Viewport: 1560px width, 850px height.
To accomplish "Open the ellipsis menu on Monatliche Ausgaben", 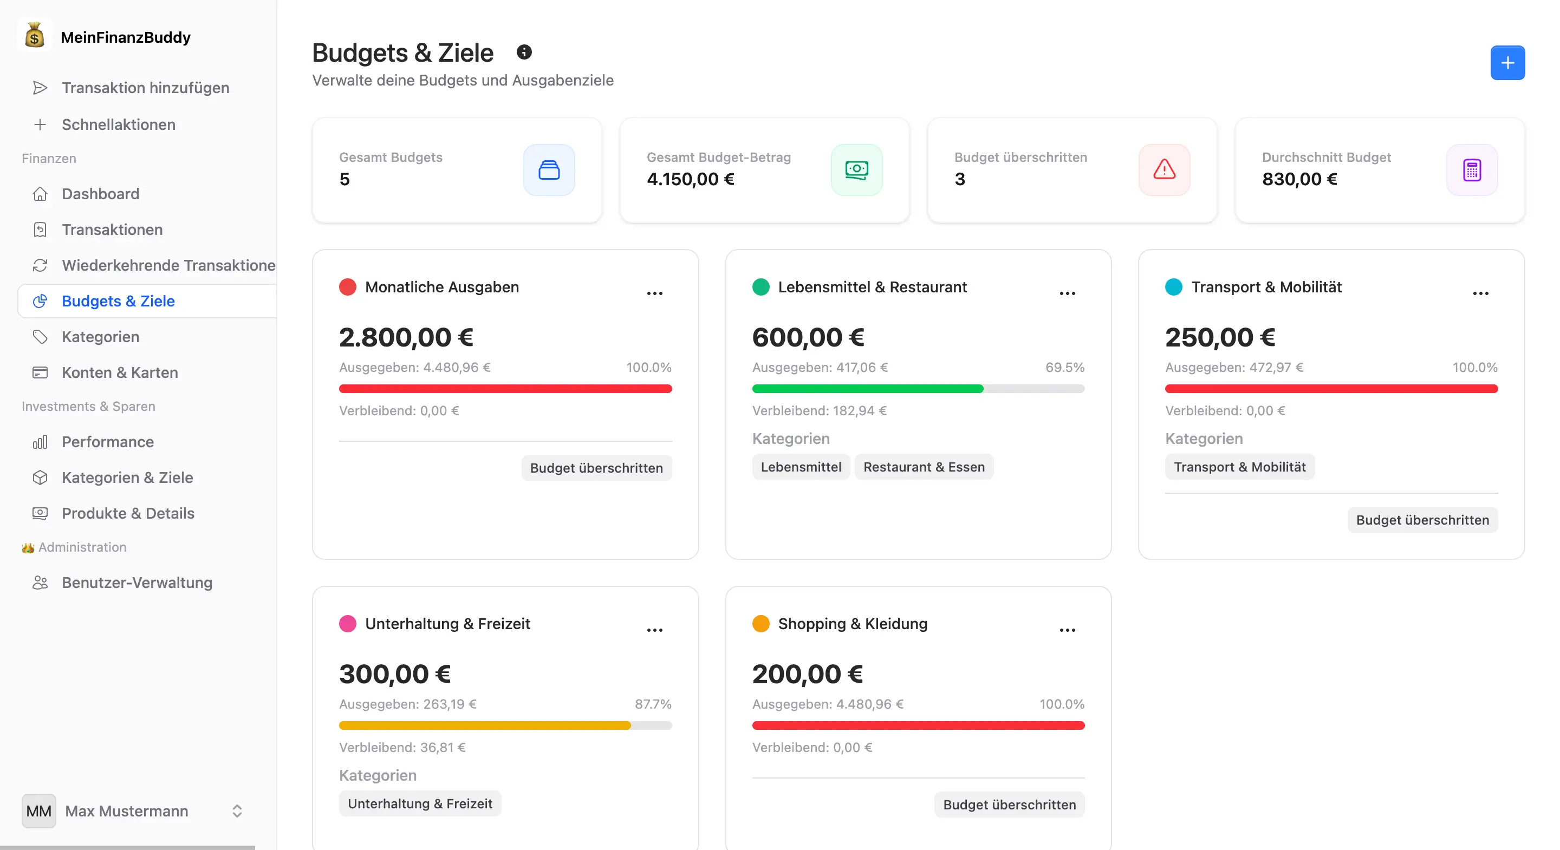I will [655, 293].
